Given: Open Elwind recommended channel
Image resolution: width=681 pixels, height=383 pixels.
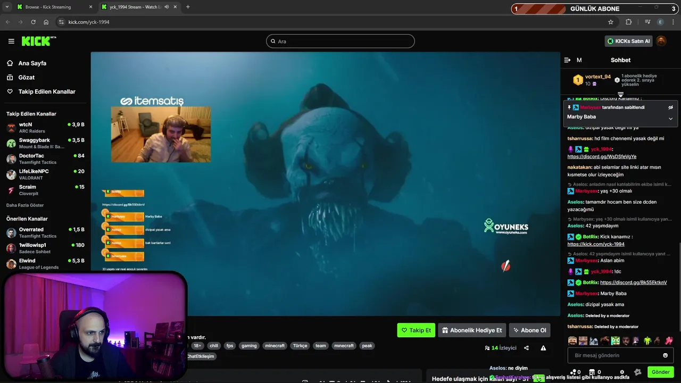Looking at the screenshot, I should coord(45,263).
